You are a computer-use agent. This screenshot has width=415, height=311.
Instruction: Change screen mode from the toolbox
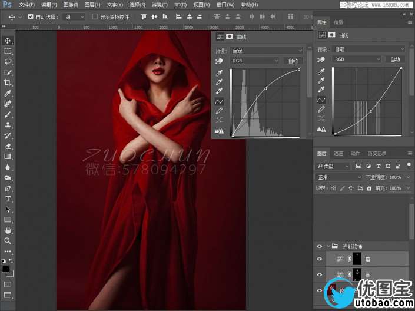click(x=8, y=295)
